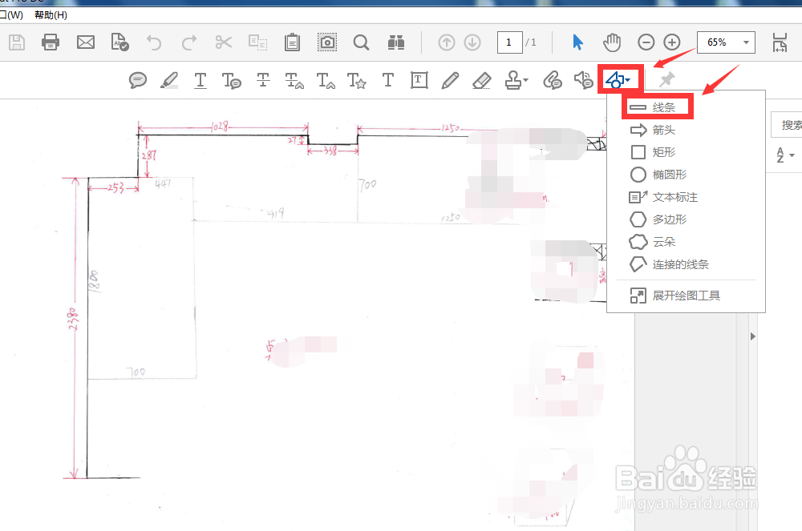This screenshot has width=802, height=531.
Task: Go to next page down arrow
Action: pos(472,42)
